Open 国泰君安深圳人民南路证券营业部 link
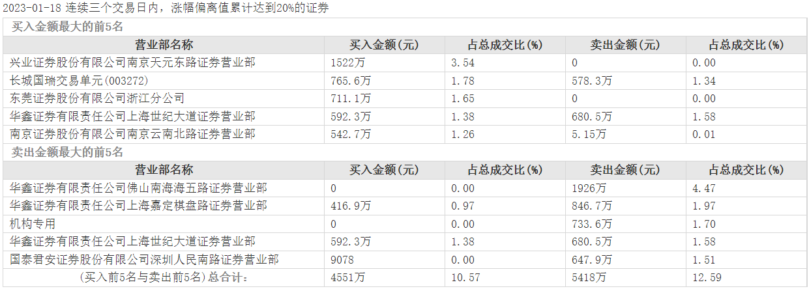The height and width of the screenshot is (289, 809). coord(144,260)
